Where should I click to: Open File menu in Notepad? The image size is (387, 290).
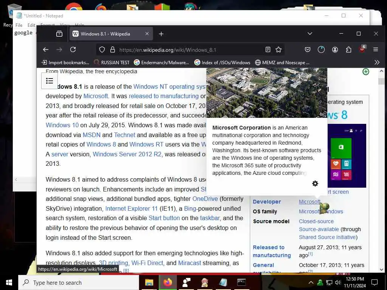[x=19, y=25]
